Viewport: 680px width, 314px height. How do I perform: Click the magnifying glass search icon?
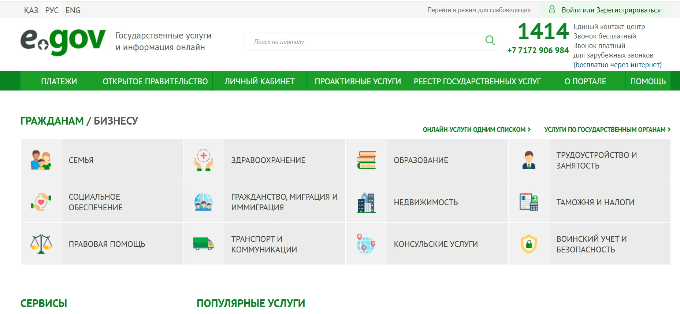(x=490, y=41)
